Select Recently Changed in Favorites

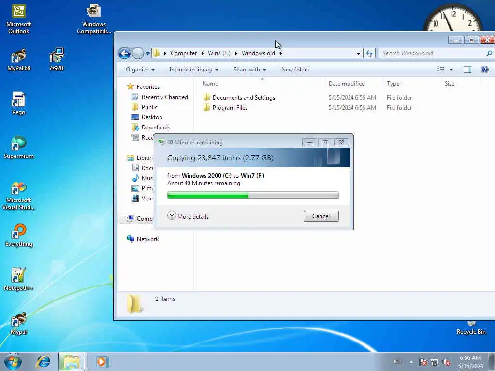pos(164,97)
